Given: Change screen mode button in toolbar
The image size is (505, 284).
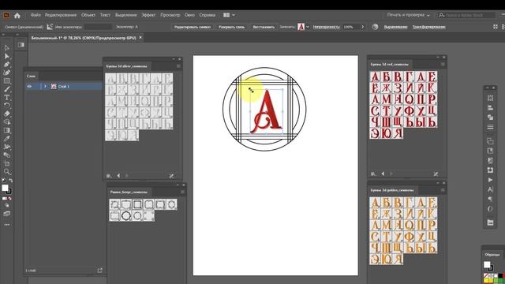Looking at the screenshot, I should click(7, 214).
